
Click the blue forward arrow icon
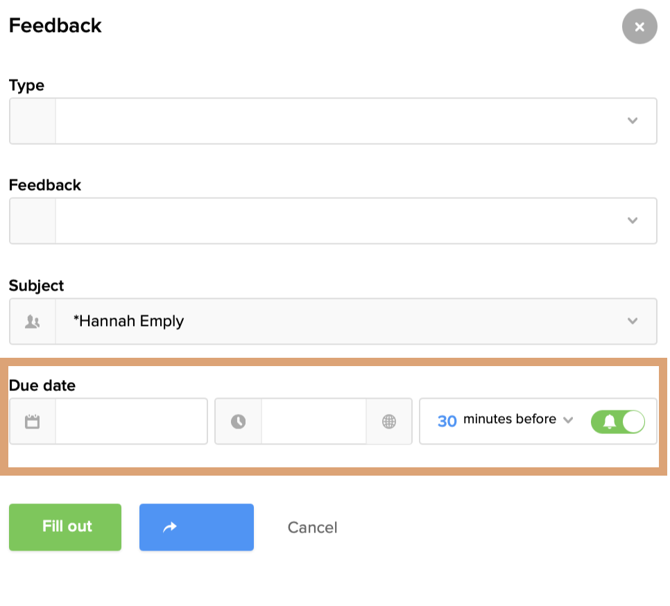click(196, 527)
